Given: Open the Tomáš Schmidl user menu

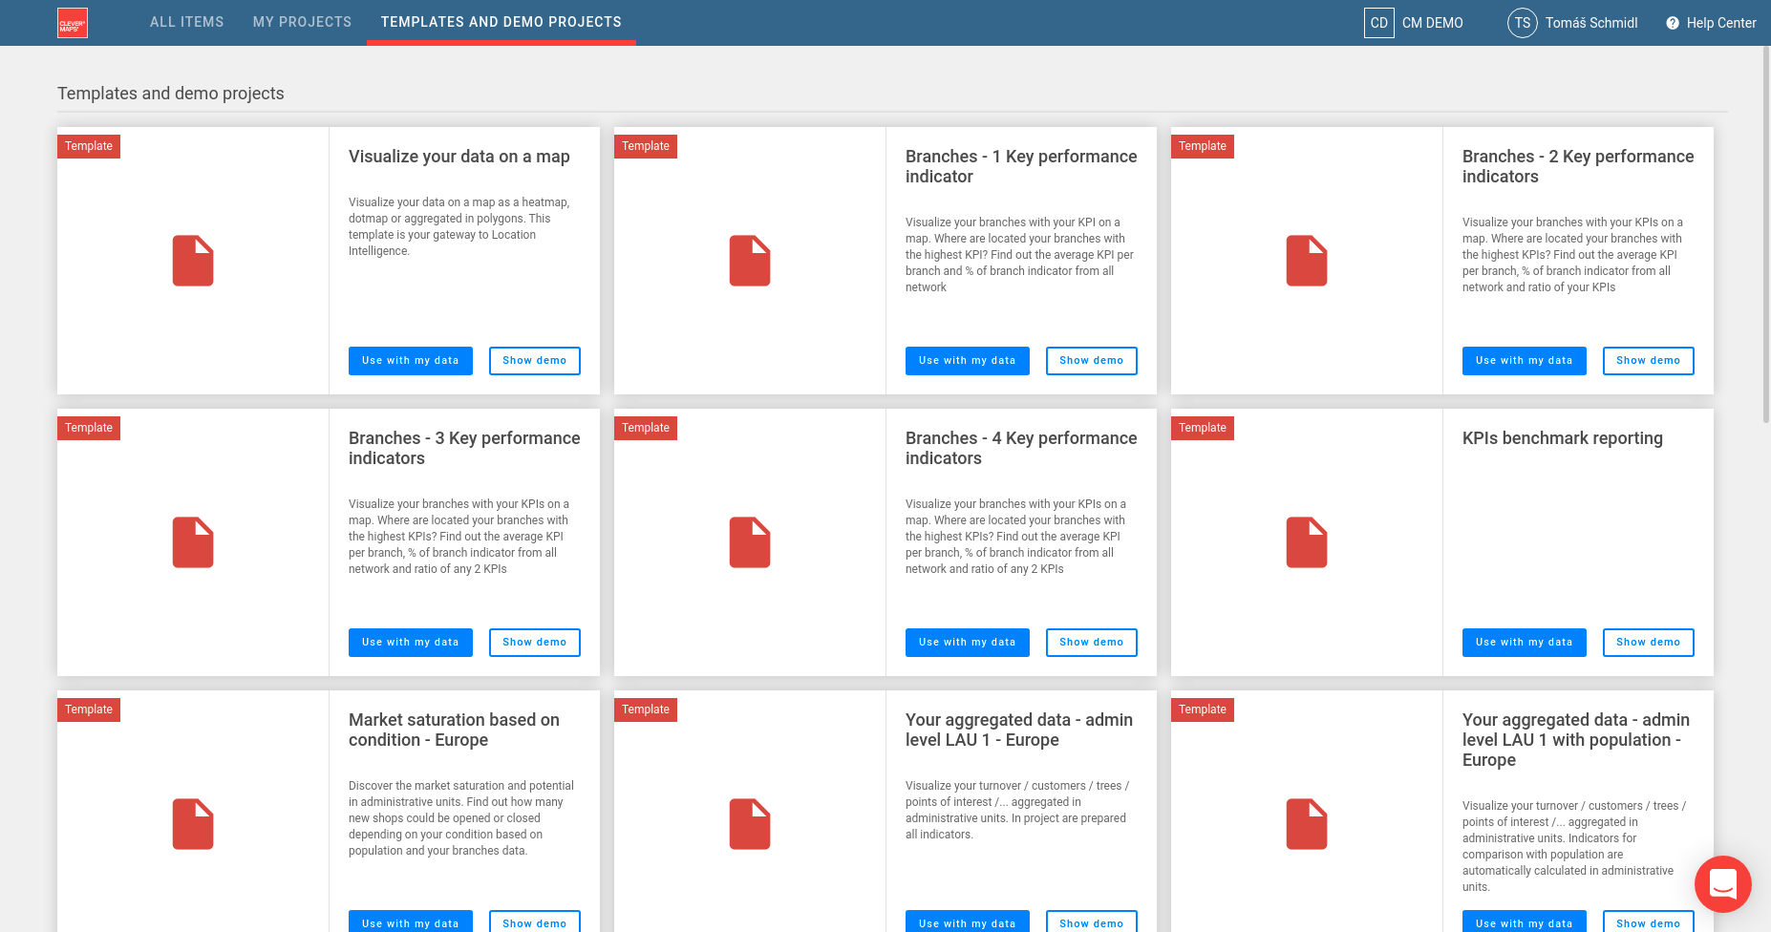Looking at the screenshot, I should [1590, 23].
